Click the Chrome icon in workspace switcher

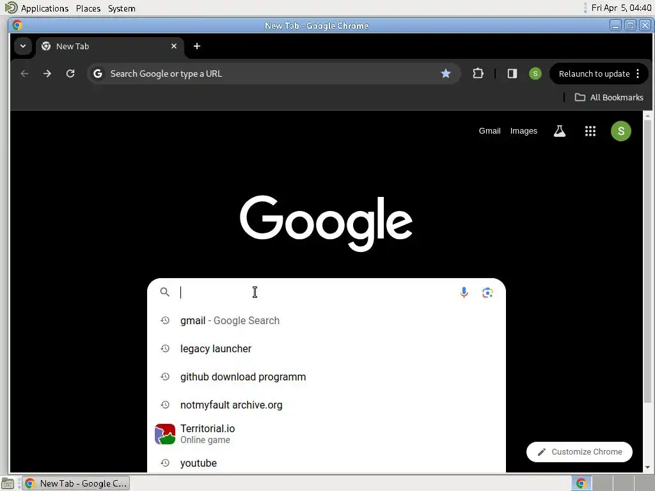(581, 483)
